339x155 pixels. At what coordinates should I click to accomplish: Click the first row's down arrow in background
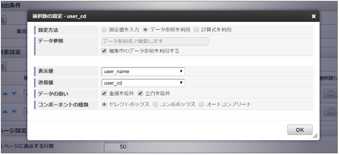pyautogui.click(x=14, y=94)
